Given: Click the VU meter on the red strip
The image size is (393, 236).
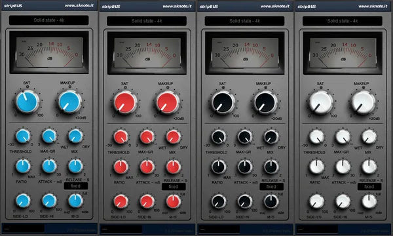Looking at the screenshot, I should 147,53.
